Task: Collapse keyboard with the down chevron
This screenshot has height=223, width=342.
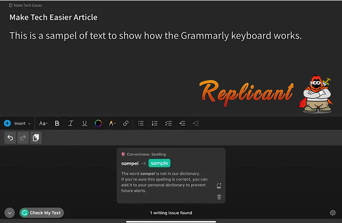Action: pyautogui.click(x=10, y=213)
